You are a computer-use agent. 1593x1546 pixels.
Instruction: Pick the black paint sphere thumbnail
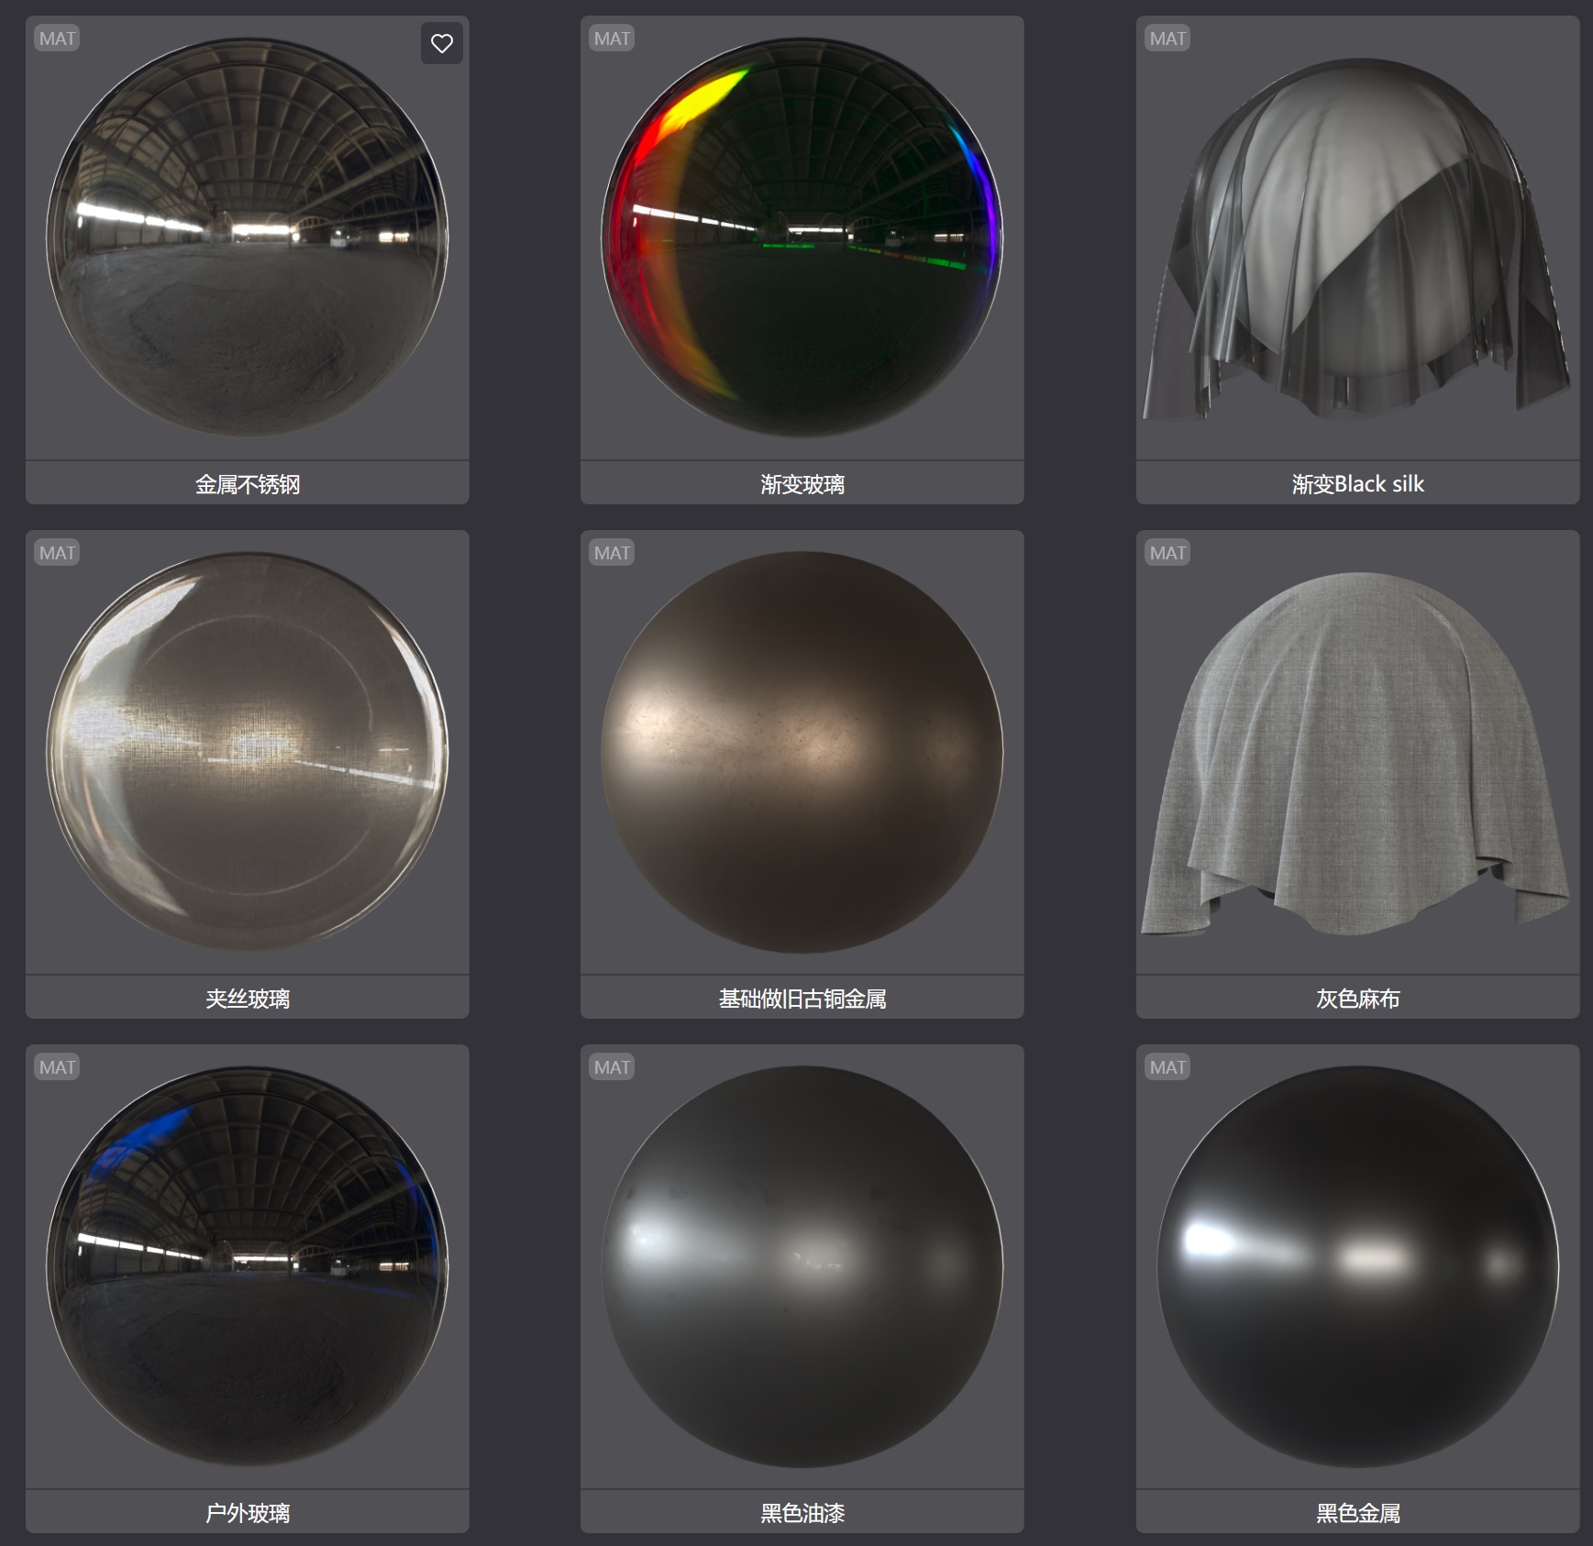802,1265
